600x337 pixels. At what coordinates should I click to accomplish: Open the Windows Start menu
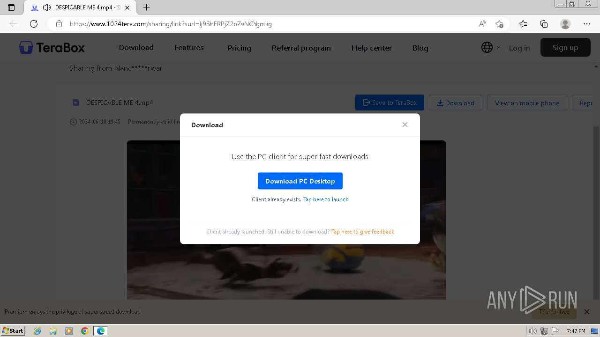[x=13, y=331]
